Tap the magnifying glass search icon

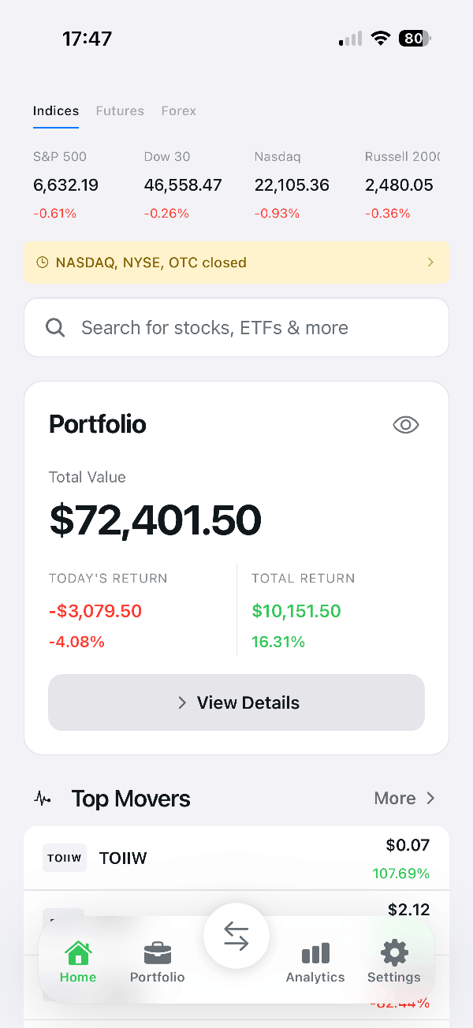(55, 327)
